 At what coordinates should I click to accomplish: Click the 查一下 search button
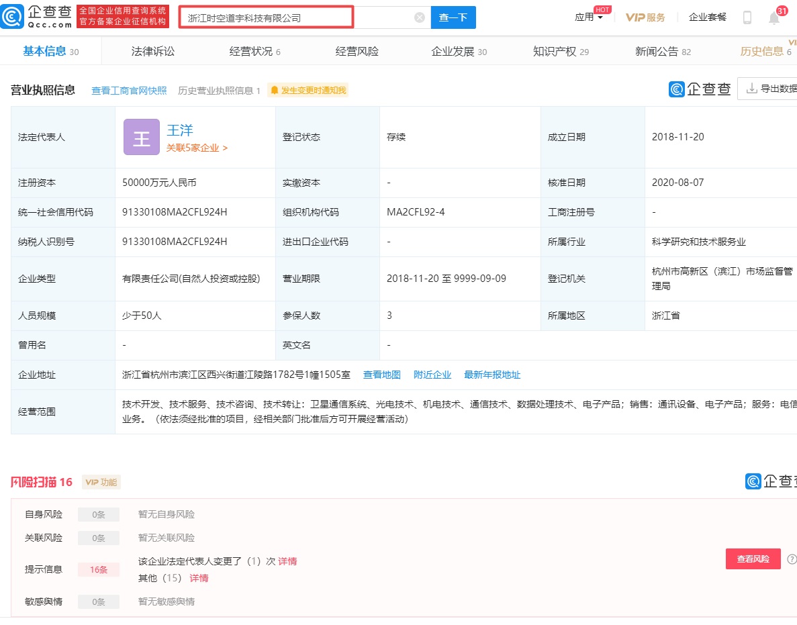click(x=453, y=17)
